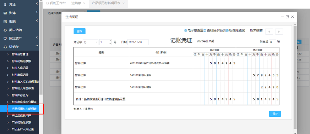This screenshot has width=310, height=134.
Task: Open 材料初始化余额 in sidebar
Action: pos(21,61)
